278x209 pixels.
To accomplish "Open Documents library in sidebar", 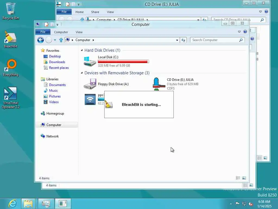I will [57, 85].
